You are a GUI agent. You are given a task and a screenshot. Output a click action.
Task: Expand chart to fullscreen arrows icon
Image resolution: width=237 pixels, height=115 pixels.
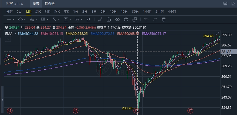pos(217,33)
